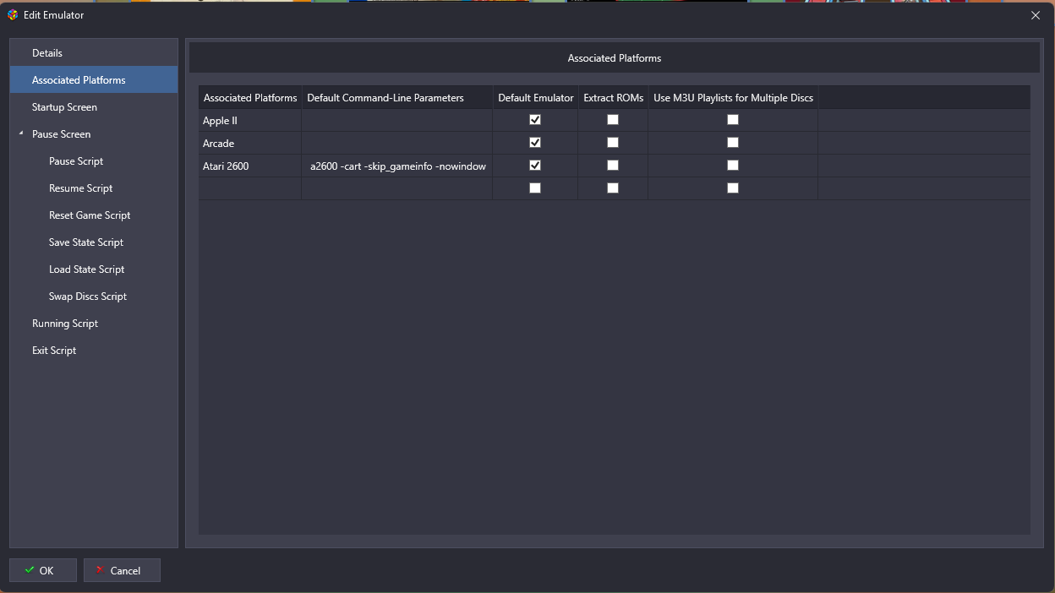Viewport: 1055px width, 593px height.
Task: Open Resume Script settings
Action: coord(94,188)
